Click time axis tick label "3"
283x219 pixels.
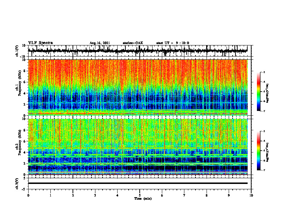click(x=95, y=195)
